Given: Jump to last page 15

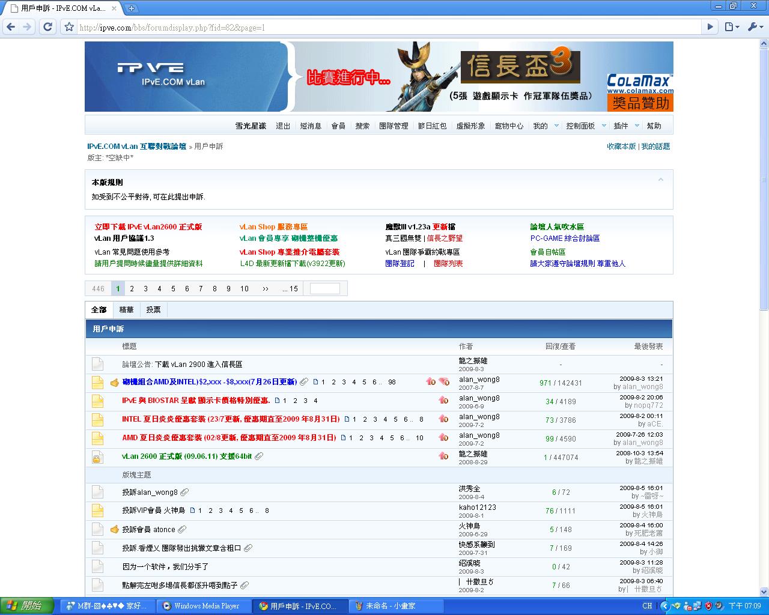Looking at the screenshot, I should [x=290, y=289].
